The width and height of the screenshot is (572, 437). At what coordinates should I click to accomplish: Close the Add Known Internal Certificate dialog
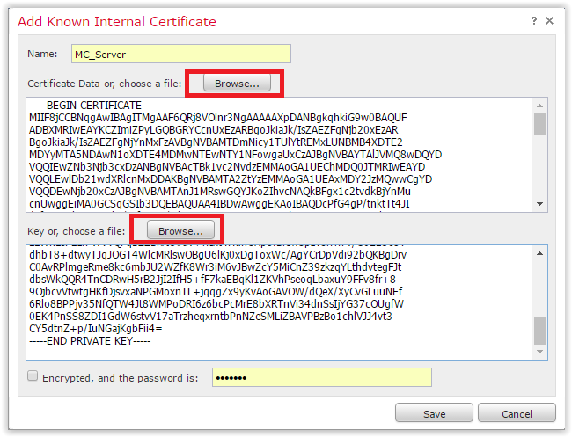(x=550, y=21)
